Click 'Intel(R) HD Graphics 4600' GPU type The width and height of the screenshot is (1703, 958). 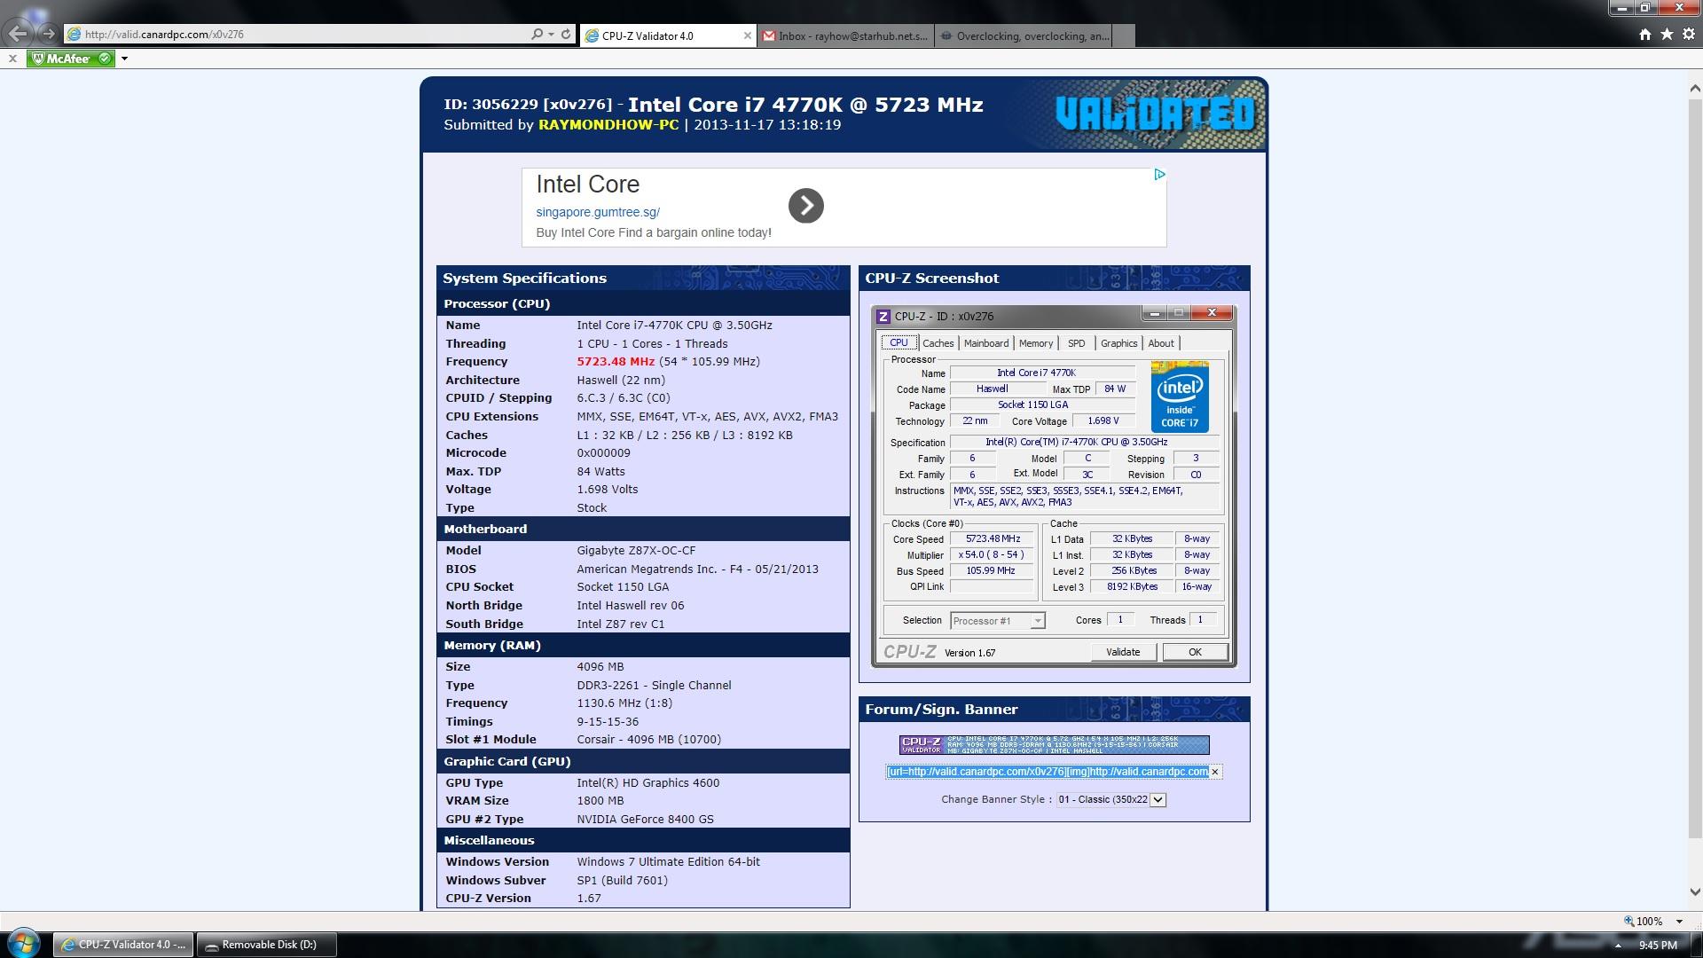(648, 783)
